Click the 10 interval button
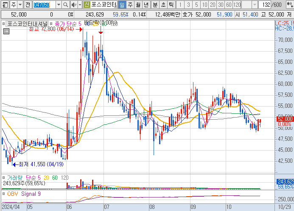This screenshot has width=294, height=211. pos(204,5)
